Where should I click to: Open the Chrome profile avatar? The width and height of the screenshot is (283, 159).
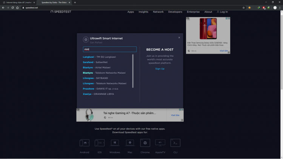tap(275, 8)
